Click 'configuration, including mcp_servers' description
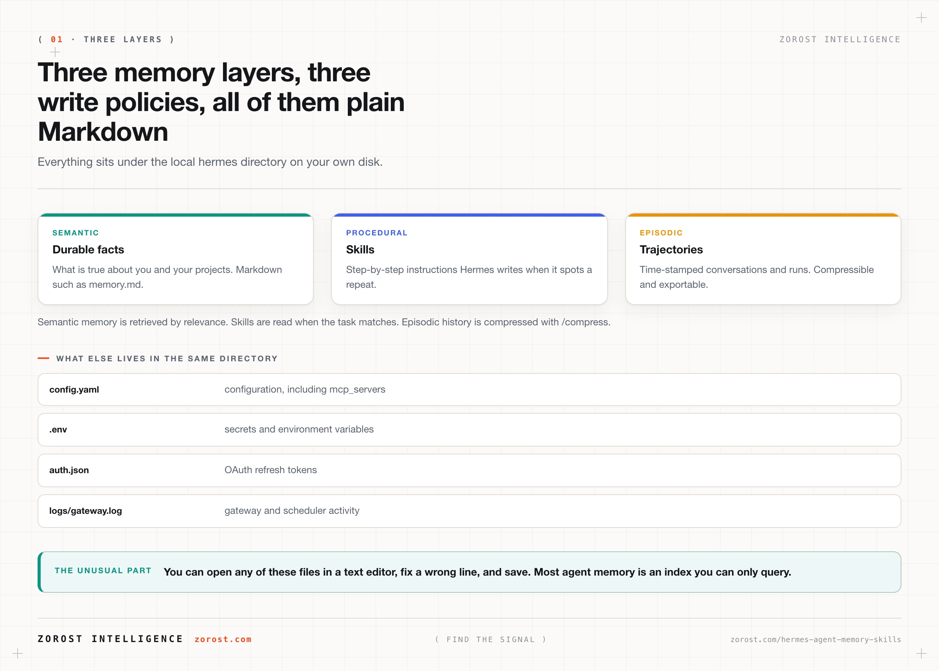Viewport: 939px width, 671px height. (305, 389)
